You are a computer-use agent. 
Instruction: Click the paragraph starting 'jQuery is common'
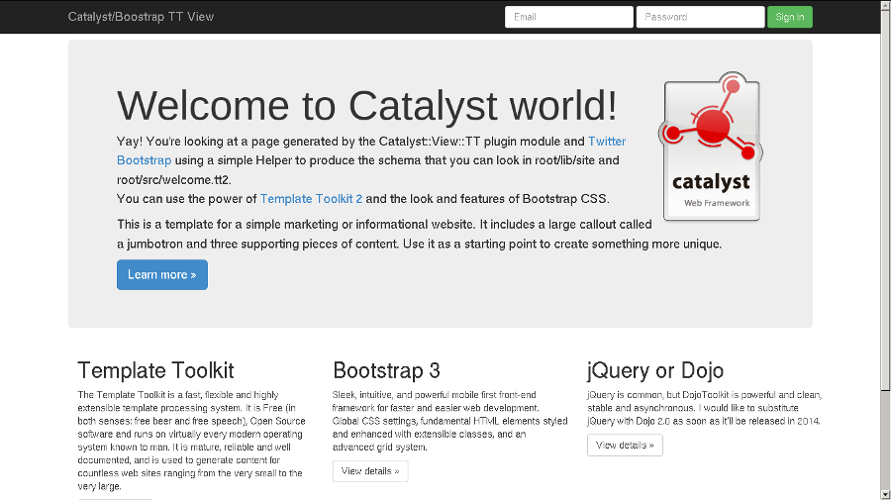coord(705,408)
